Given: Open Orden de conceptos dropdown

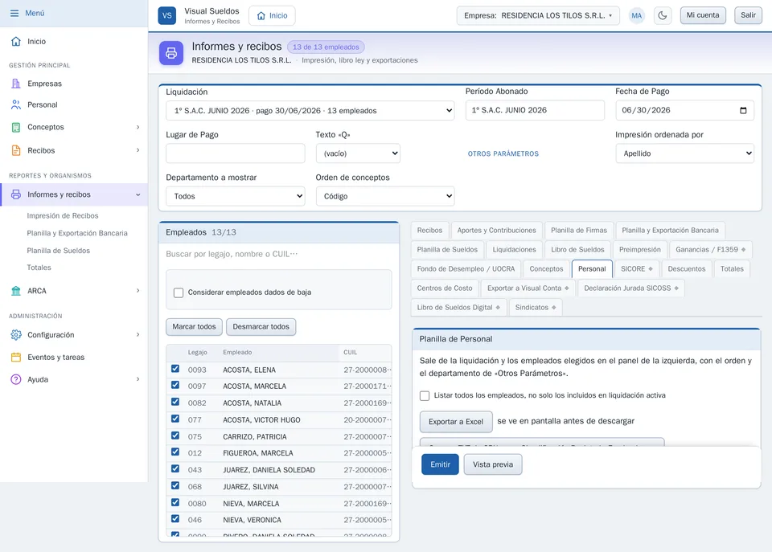Looking at the screenshot, I should [x=385, y=196].
